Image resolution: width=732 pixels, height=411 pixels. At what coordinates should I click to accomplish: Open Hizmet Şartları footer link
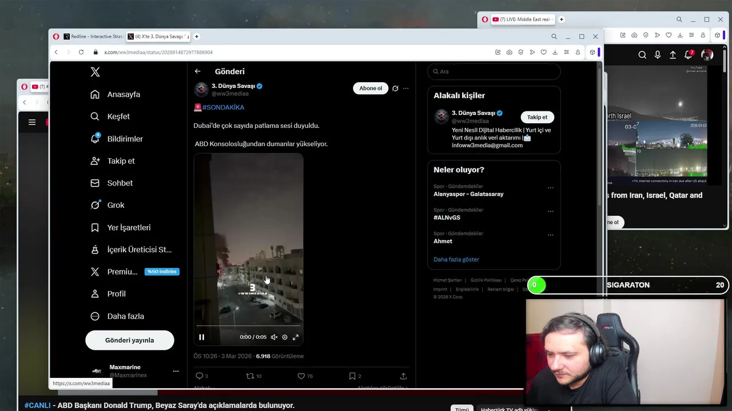(447, 280)
